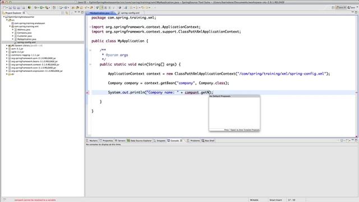This screenshot has width=359, height=202.
Task: Maximize the Project Explorer view
Action: [82, 12]
